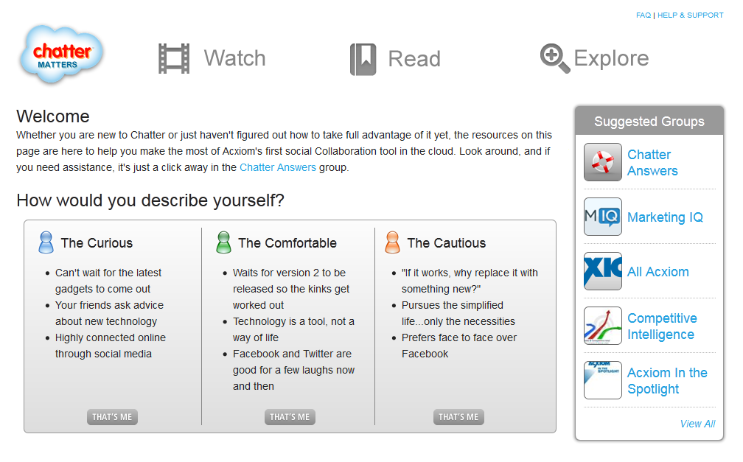The image size is (743, 462).
Task: Click the film strip Watch icon
Action: [174, 58]
